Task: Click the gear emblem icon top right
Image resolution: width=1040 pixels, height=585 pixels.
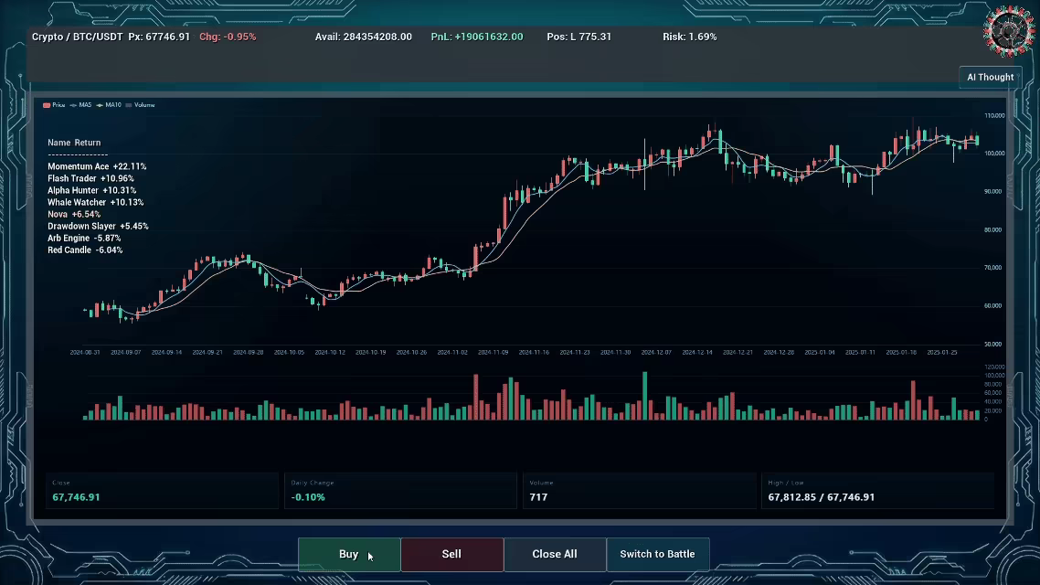Action: tap(1008, 30)
